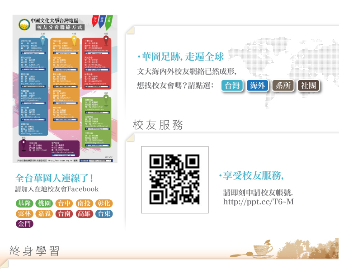339x269 pixels.
Task: Open the 金門 Facebook group tag
Action: point(24,224)
